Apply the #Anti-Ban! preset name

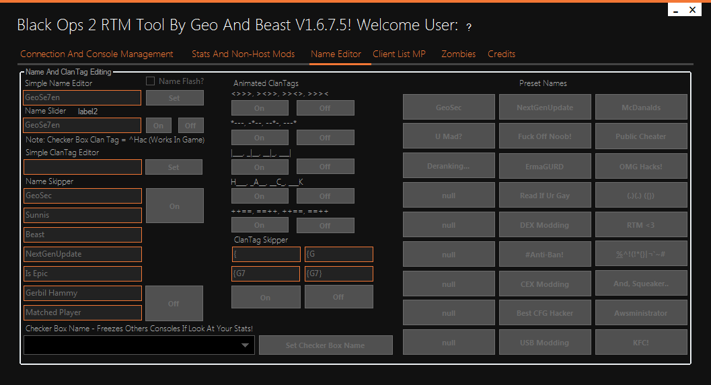pyautogui.click(x=545, y=254)
